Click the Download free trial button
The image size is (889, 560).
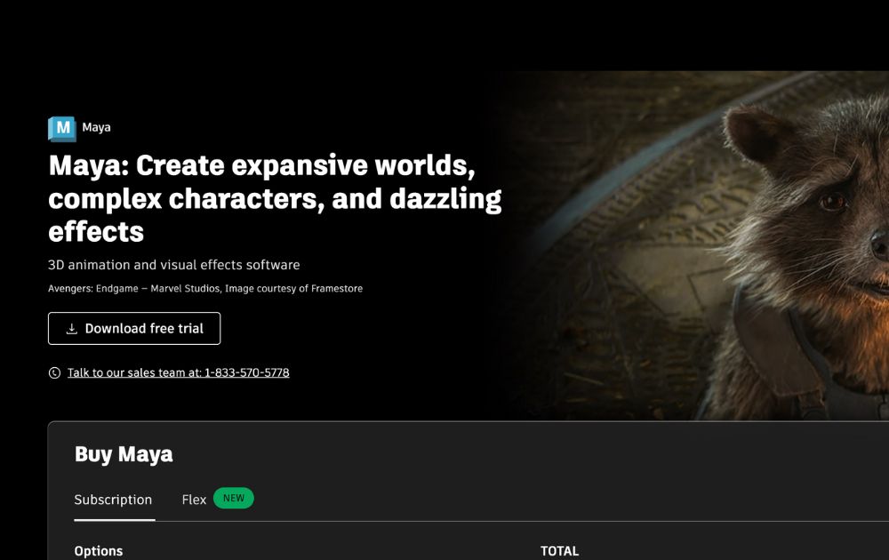click(134, 328)
